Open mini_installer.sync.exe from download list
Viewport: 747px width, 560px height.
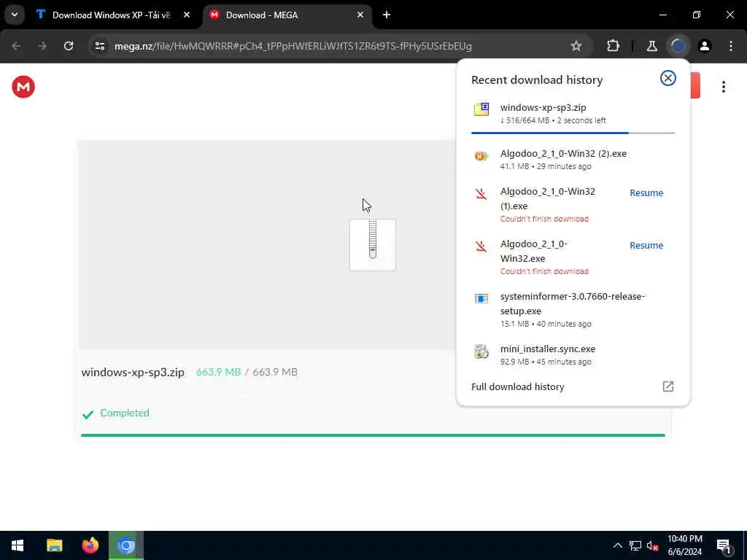pos(573,355)
